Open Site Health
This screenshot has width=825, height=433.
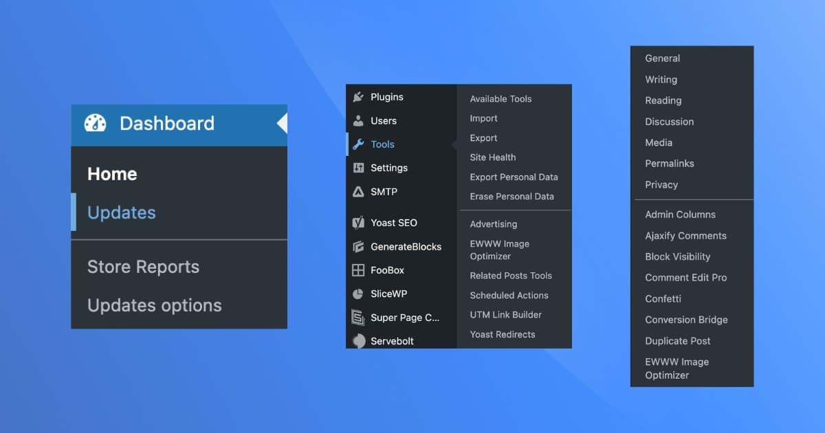[492, 157]
